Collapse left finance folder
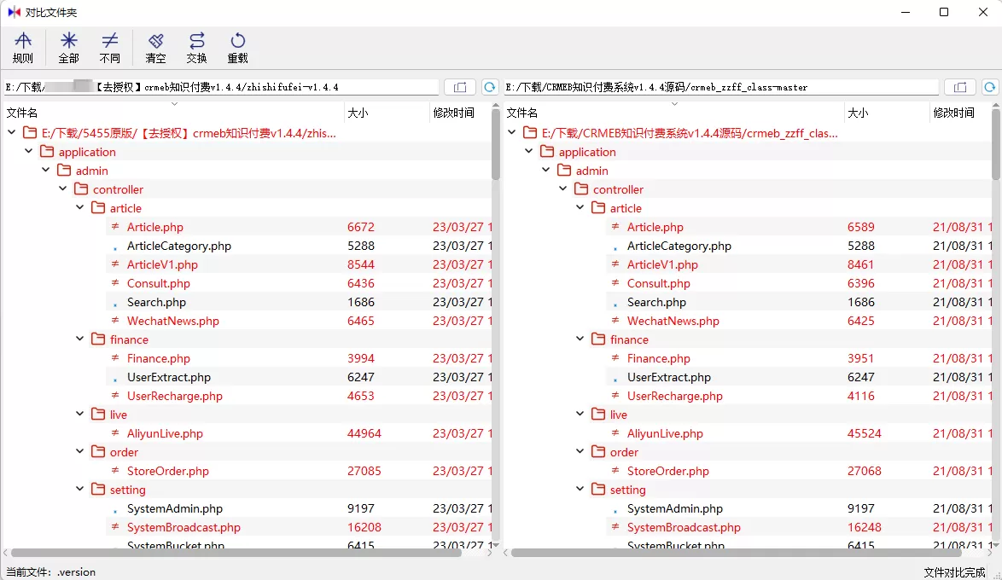 [x=80, y=339]
